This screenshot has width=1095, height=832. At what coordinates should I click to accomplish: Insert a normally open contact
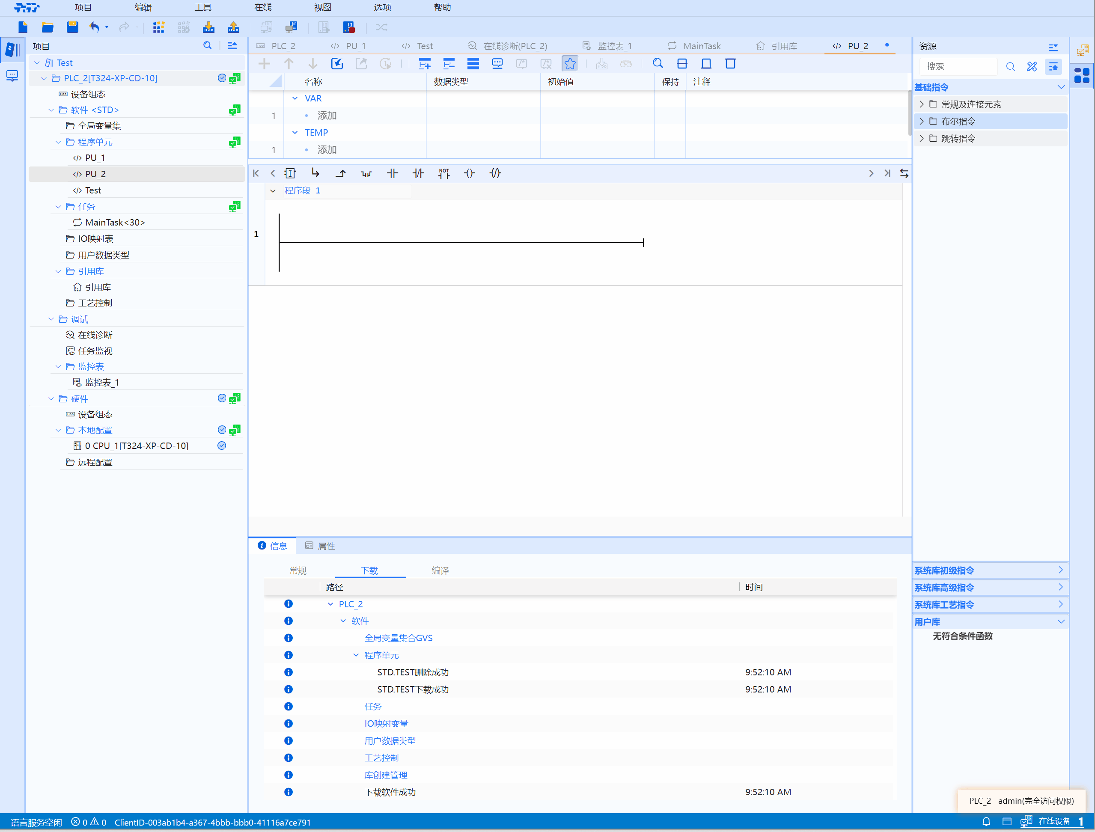(x=392, y=173)
